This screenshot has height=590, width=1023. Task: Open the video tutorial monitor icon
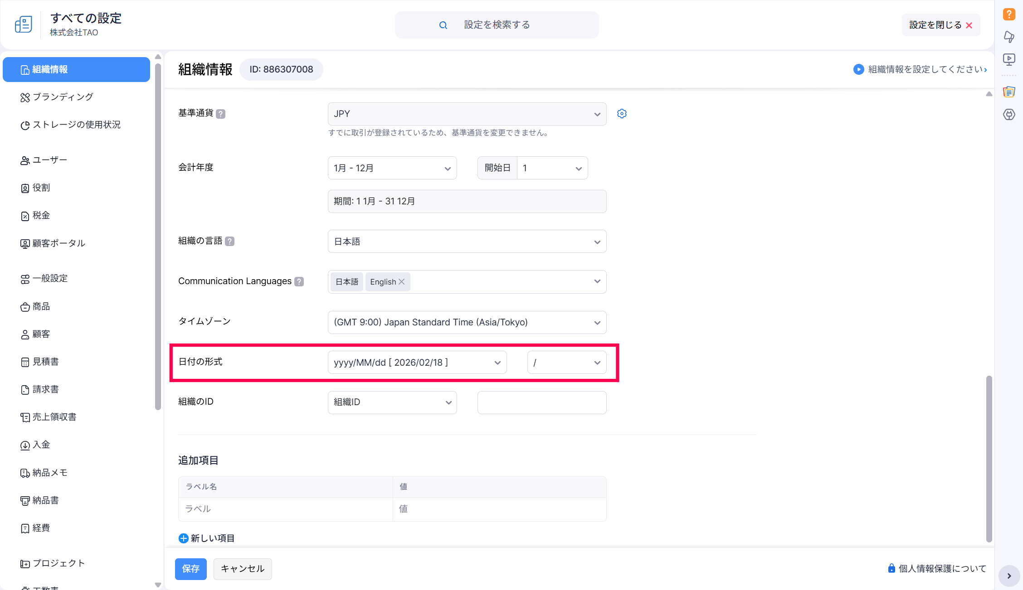pos(1008,59)
